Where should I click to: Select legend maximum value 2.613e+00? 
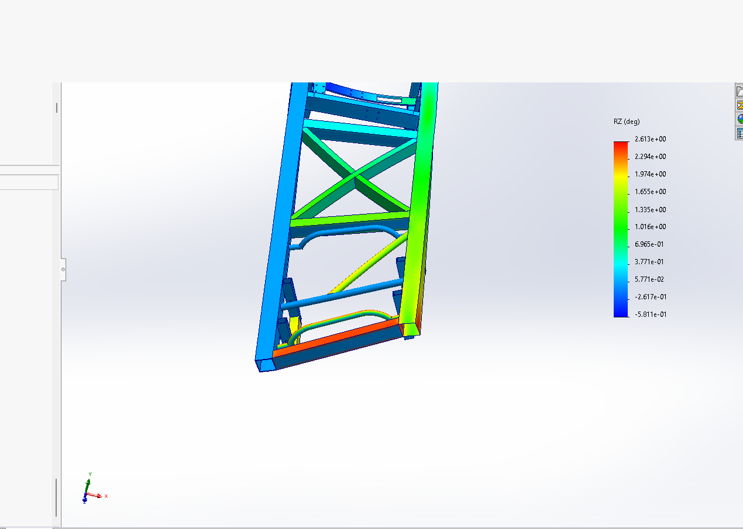tap(651, 139)
